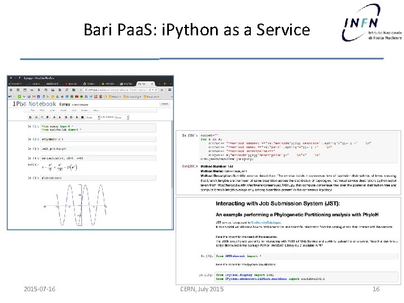The image size is (404, 303).
Task: Click the Firefox Home icon
Action: (x=11, y=90)
